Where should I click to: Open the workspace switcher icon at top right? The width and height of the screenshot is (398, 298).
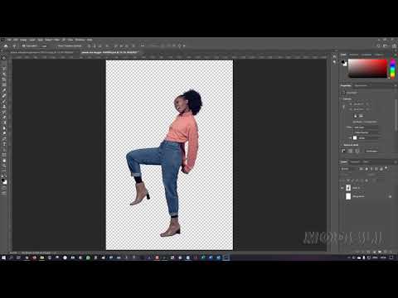click(x=386, y=46)
